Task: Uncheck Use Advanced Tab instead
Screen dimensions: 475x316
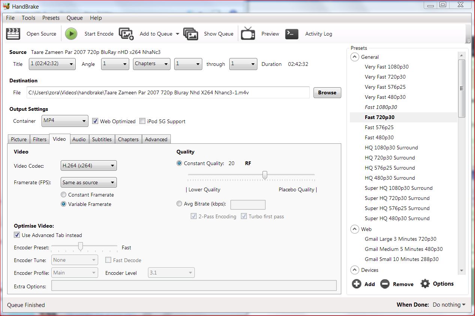Action: click(17, 235)
